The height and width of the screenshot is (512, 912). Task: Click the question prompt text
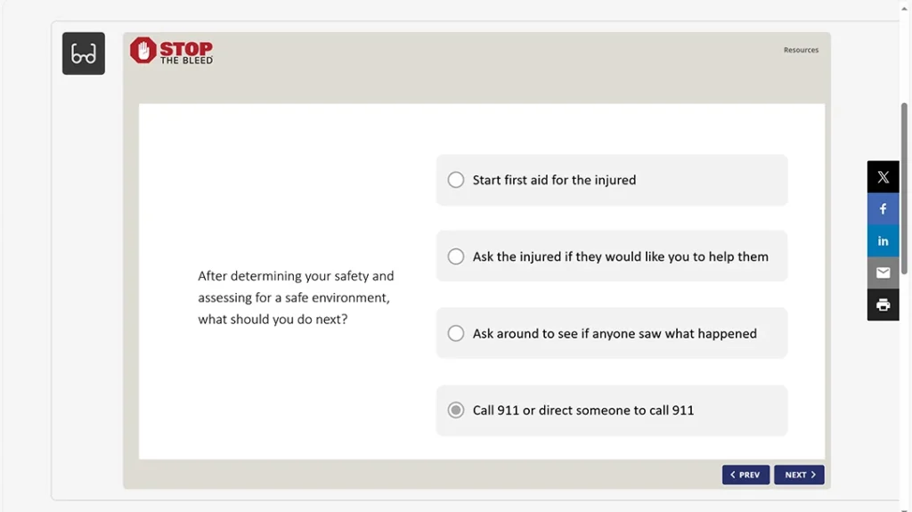(295, 297)
